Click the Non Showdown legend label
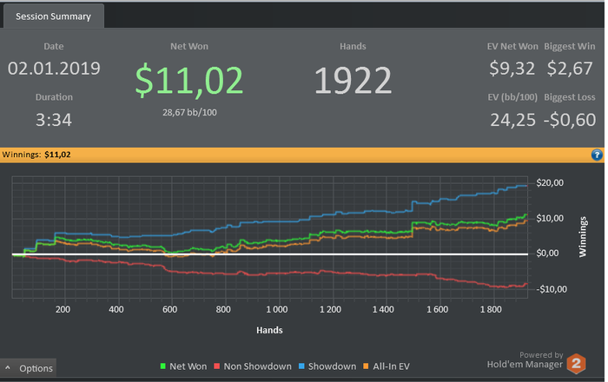 [x=257, y=366]
